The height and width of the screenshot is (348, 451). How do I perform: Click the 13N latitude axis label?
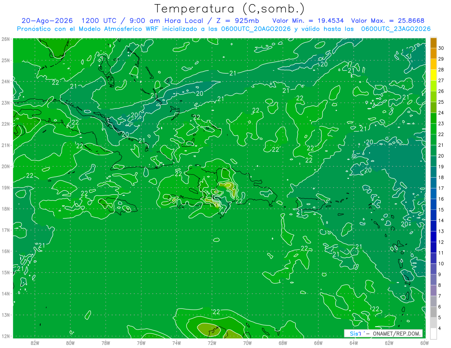tap(6, 315)
